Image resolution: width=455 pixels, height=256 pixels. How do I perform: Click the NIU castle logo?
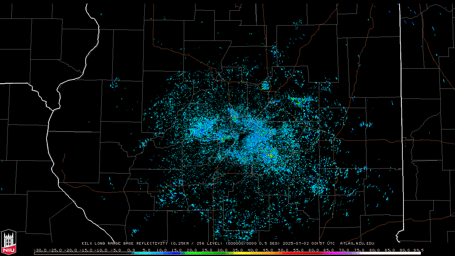pos(9,242)
